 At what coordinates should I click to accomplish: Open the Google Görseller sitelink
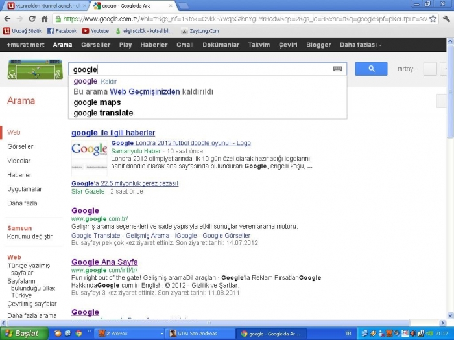pyautogui.click(x=226, y=235)
